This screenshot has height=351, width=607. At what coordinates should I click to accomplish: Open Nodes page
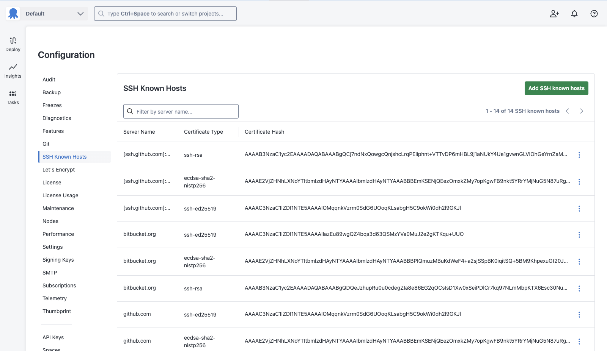(50, 221)
